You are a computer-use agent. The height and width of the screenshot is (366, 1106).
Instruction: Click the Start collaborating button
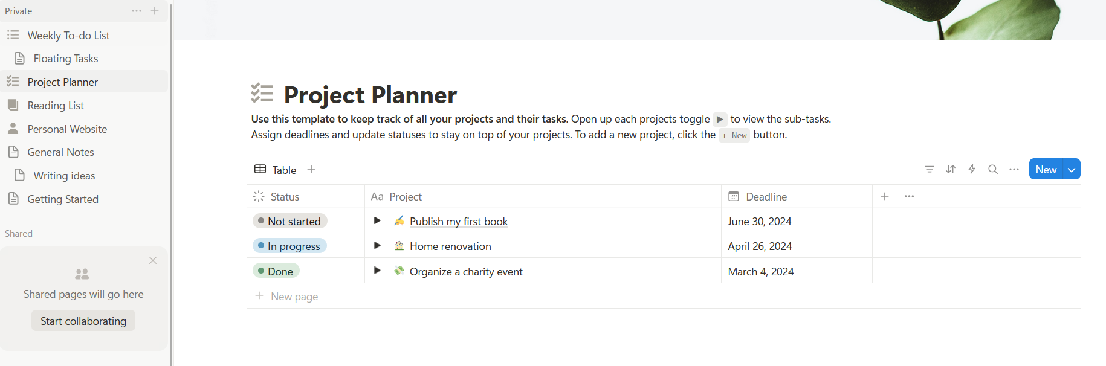click(83, 321)
